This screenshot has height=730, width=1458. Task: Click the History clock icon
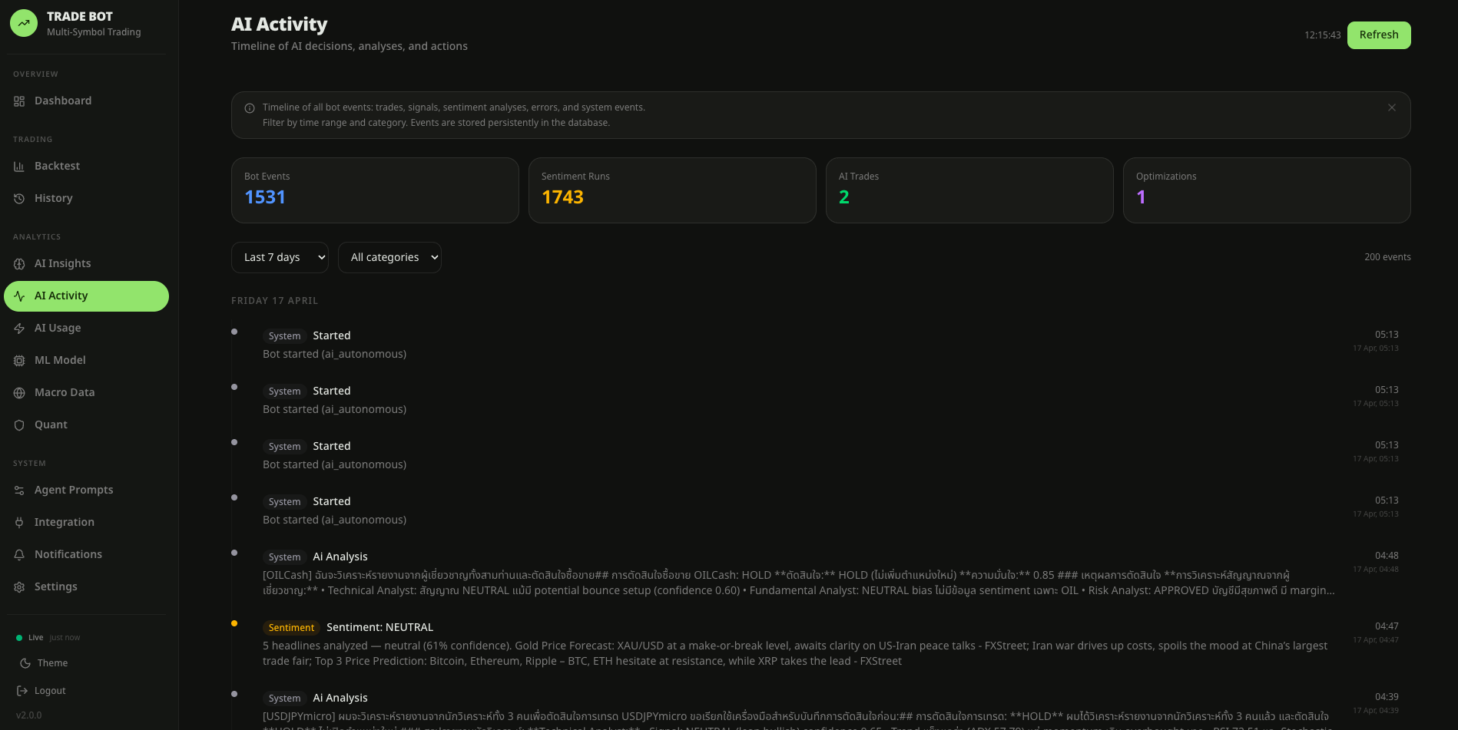[19, 199]
